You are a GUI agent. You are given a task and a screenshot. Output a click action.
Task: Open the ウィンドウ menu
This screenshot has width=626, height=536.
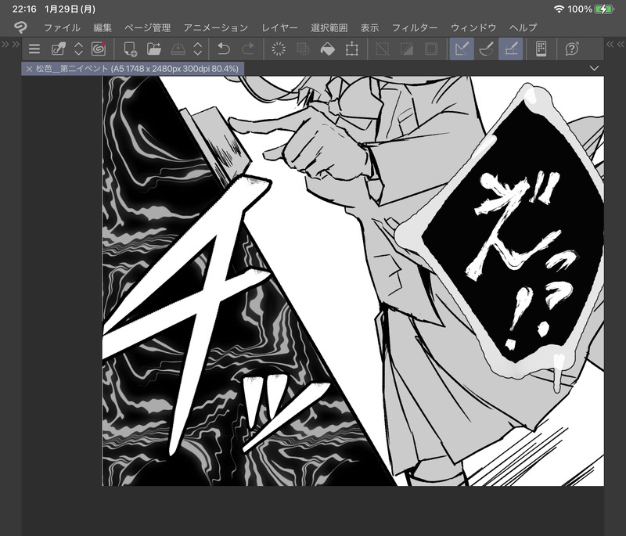point(473,27)
